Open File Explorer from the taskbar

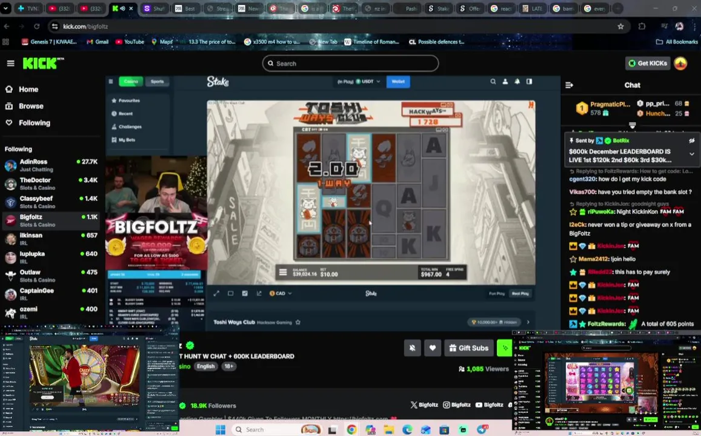coord(388,430)
